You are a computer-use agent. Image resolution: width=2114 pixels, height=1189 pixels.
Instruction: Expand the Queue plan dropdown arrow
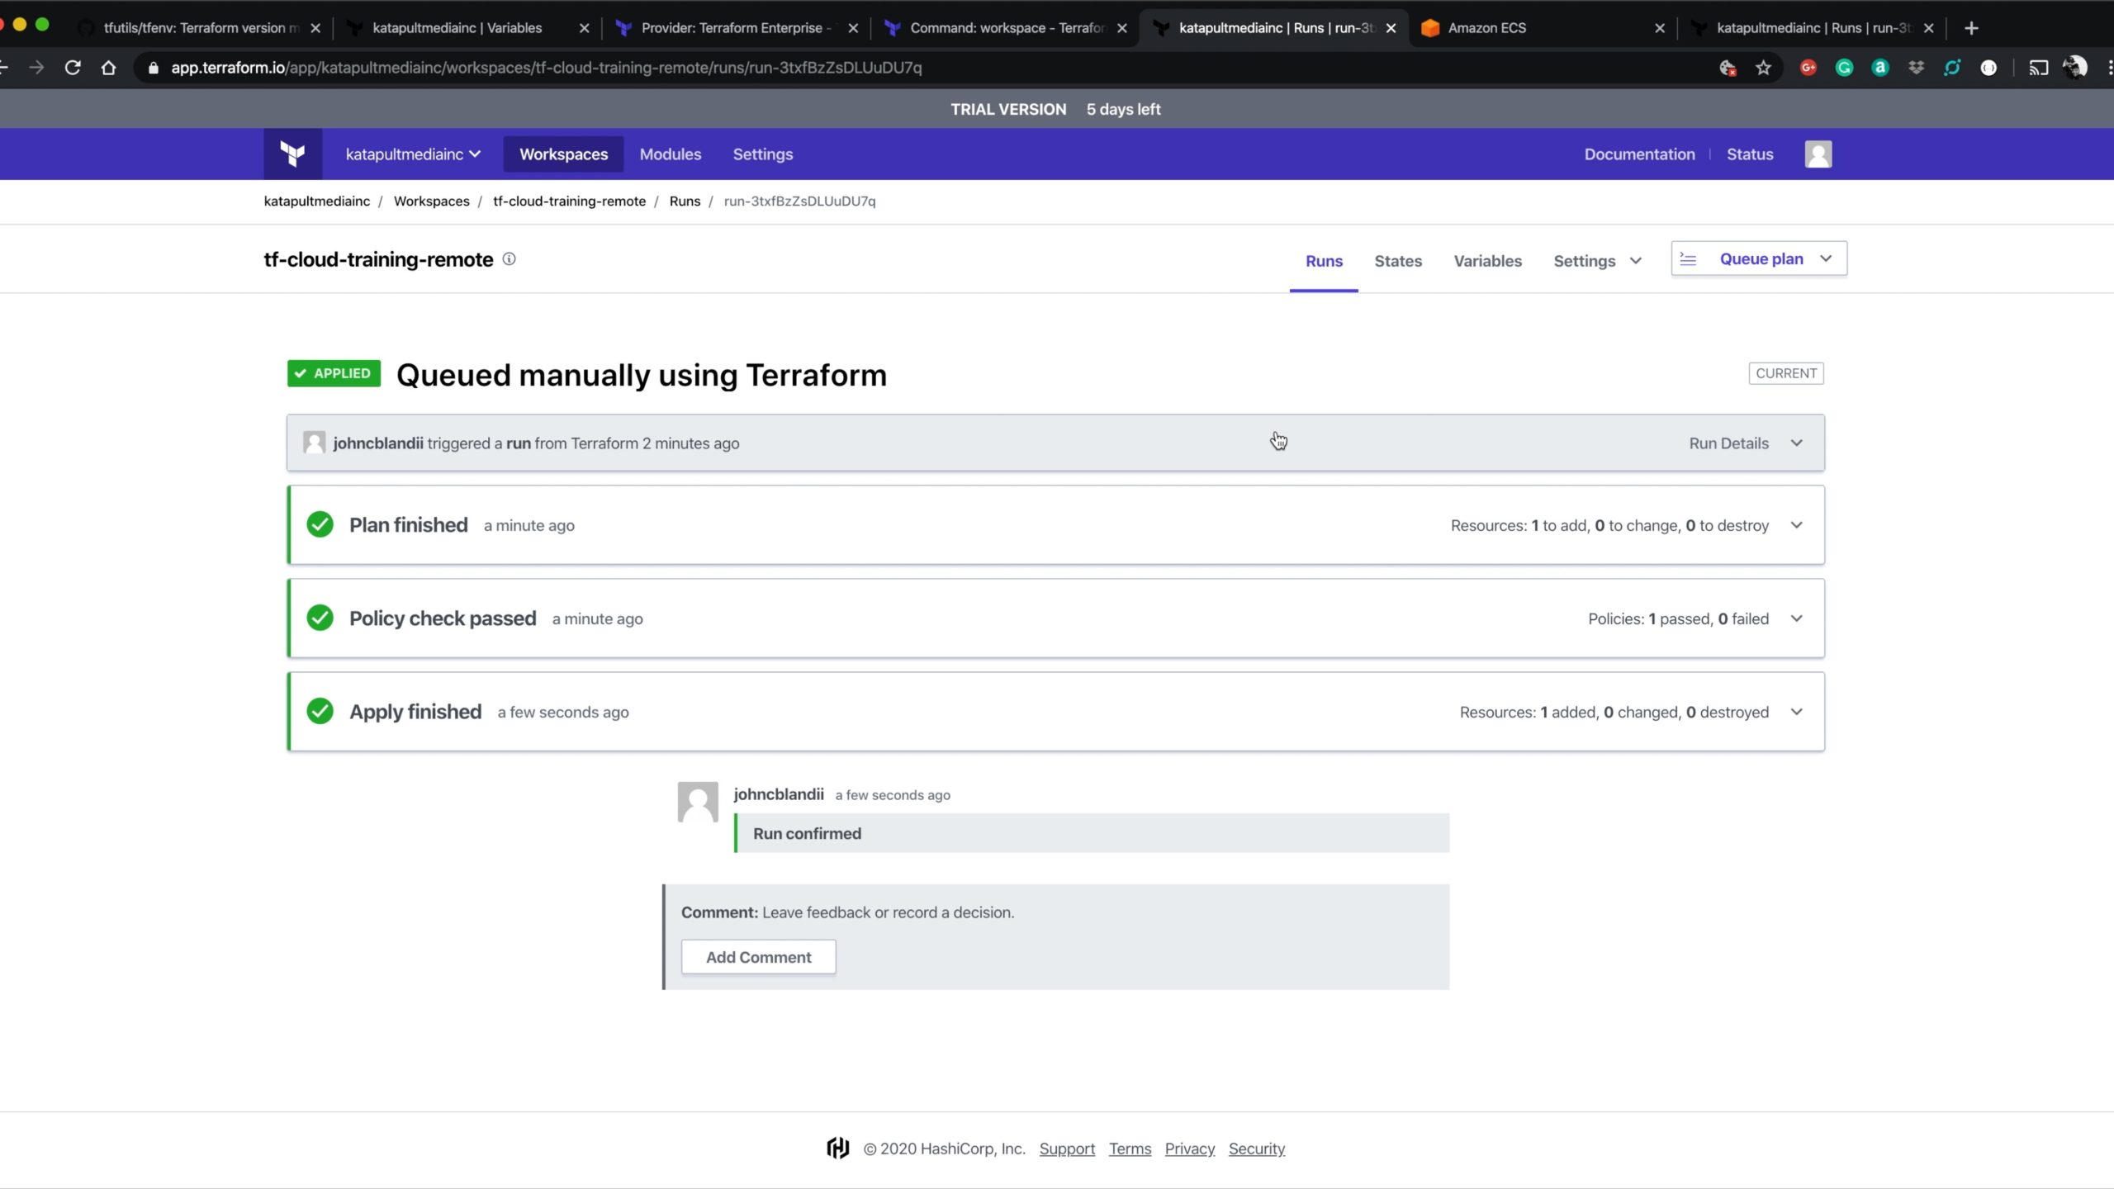coord(1827,258)
